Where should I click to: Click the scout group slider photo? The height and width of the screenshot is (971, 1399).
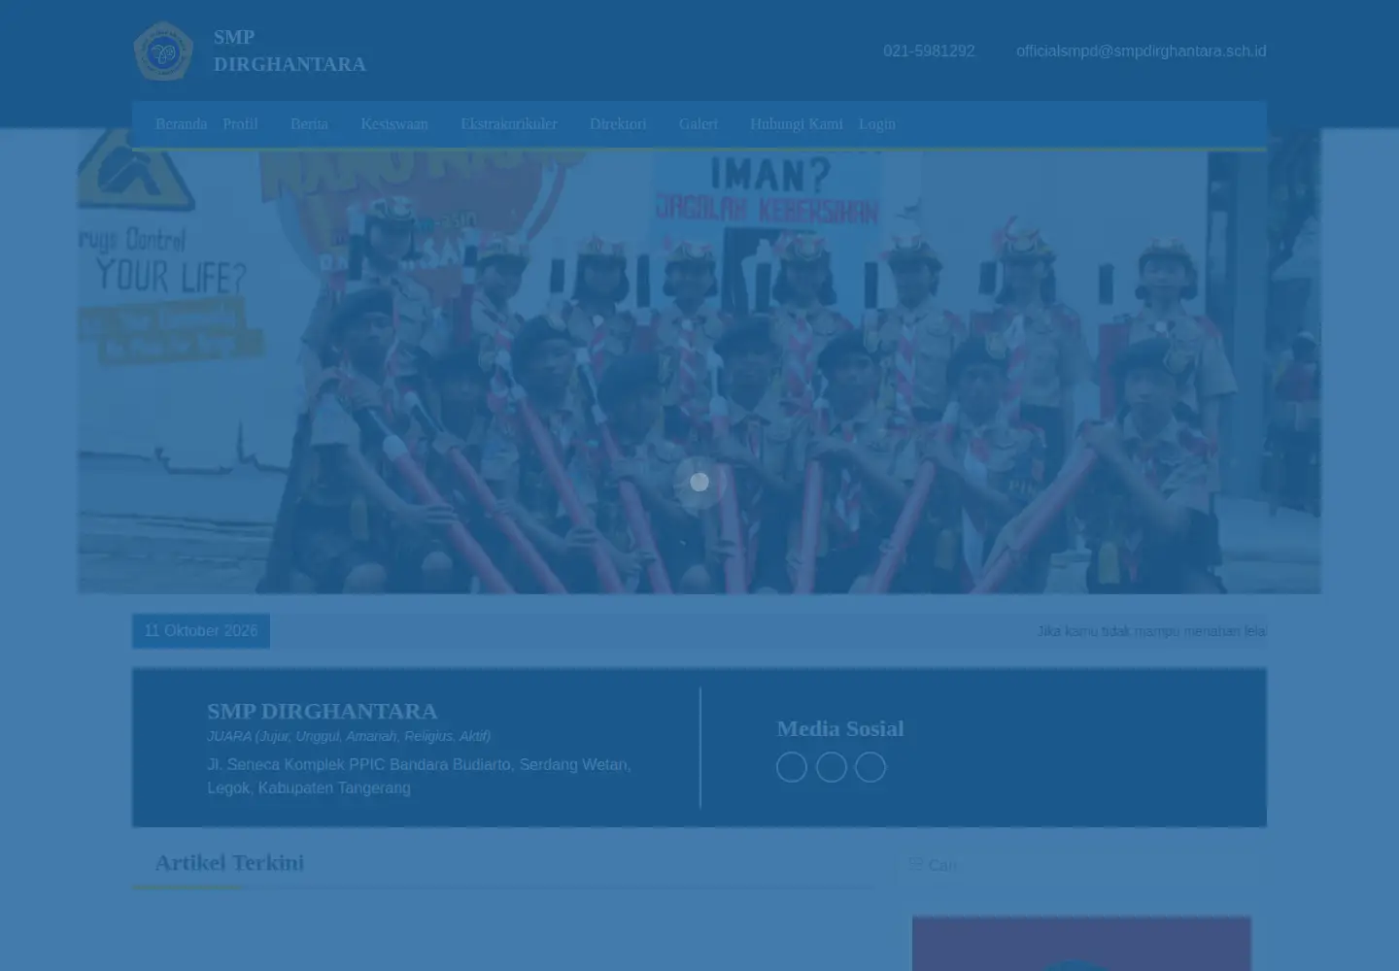(x=699, y=361)
